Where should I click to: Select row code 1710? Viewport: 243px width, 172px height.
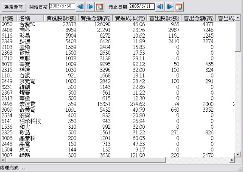tap(7, 59)
